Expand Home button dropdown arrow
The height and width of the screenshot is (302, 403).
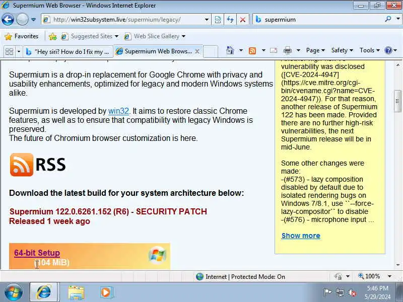click(241, 50)
